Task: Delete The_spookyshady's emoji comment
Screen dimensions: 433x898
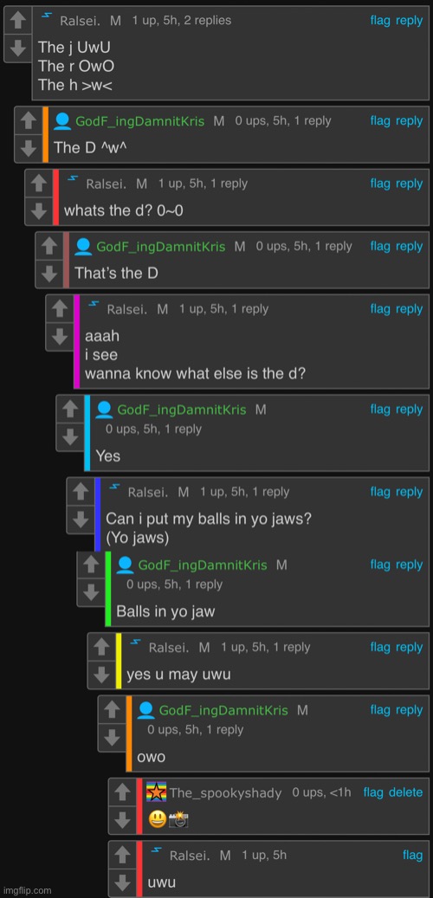Action: coord(405,792)
